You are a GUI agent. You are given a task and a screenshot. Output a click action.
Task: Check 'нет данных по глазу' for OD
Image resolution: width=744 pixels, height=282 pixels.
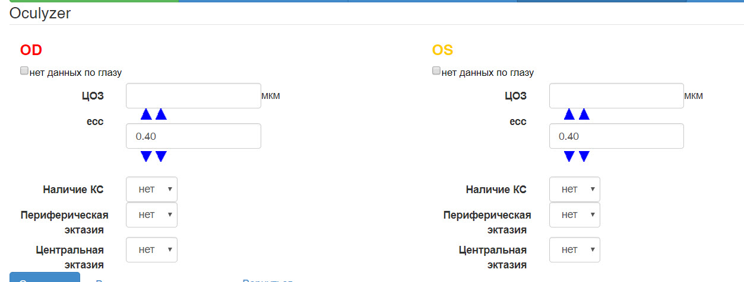click(x=24, y=71)
